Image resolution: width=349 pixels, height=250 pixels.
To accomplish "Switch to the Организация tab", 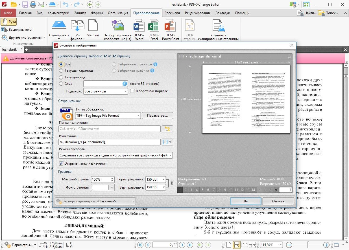I will tap(118, 13).
